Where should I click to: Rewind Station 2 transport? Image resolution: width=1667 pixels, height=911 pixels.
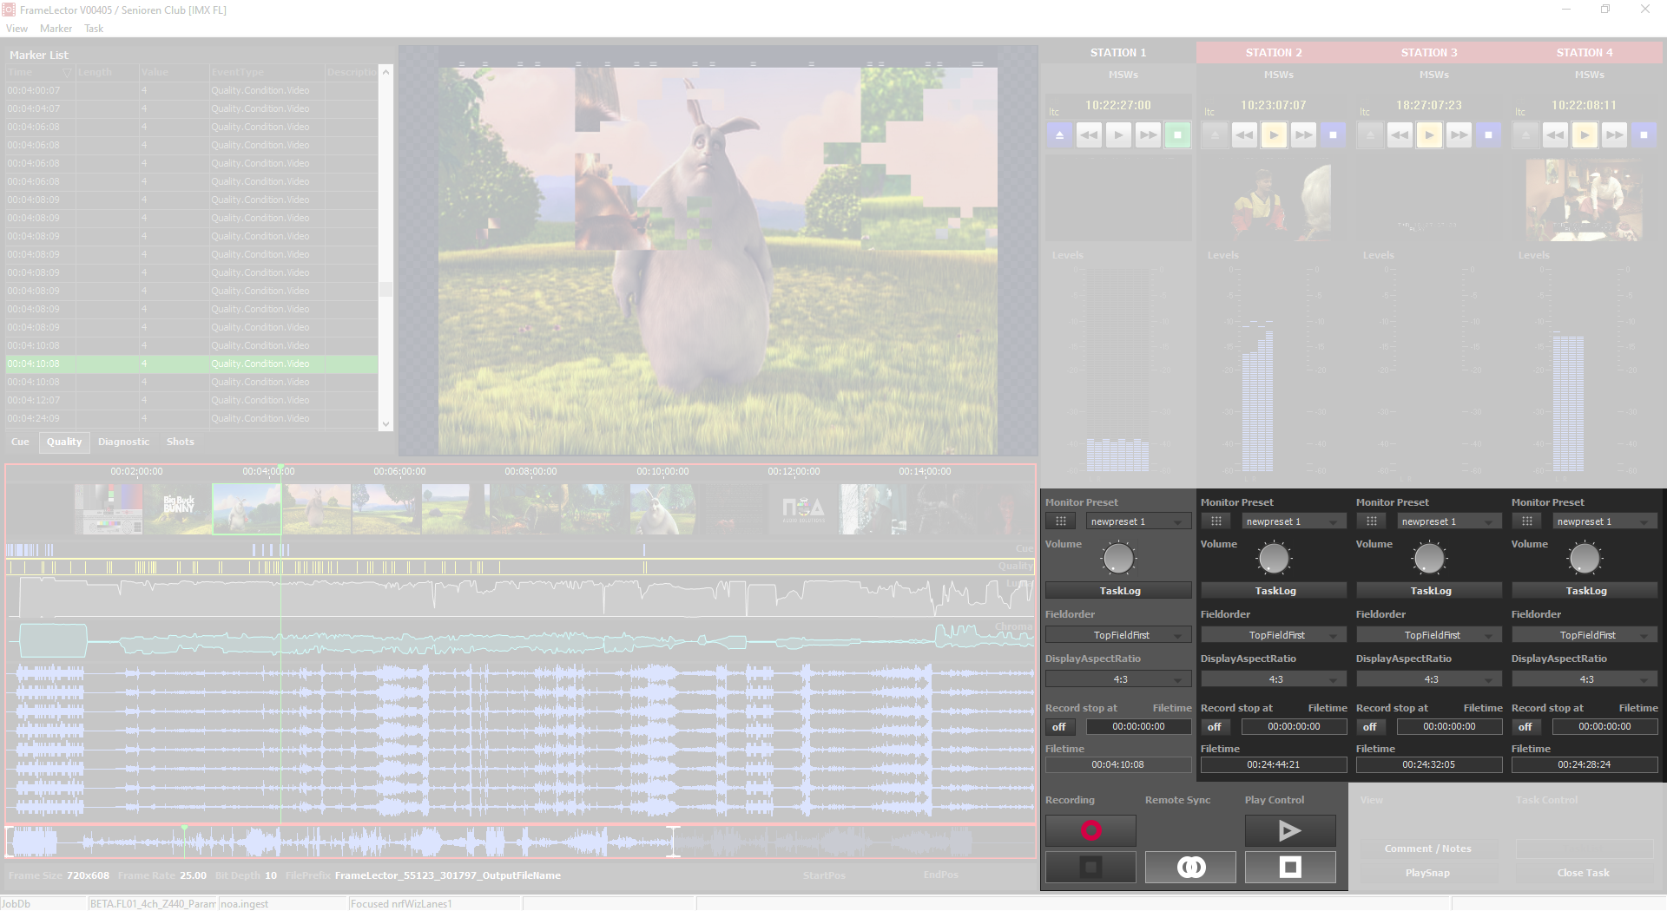(1244, 134)
